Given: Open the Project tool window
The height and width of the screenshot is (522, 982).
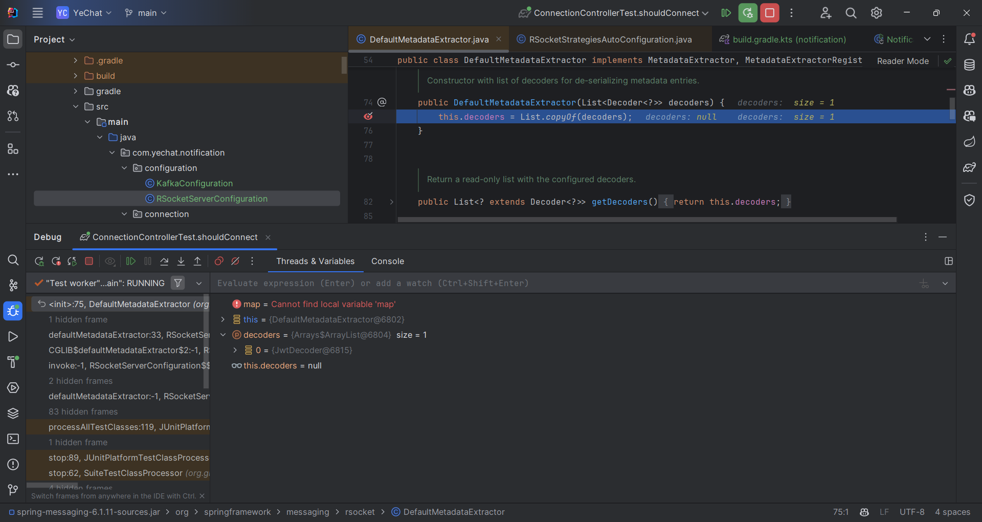Looking at the screenshot, I should coord(13,39).
